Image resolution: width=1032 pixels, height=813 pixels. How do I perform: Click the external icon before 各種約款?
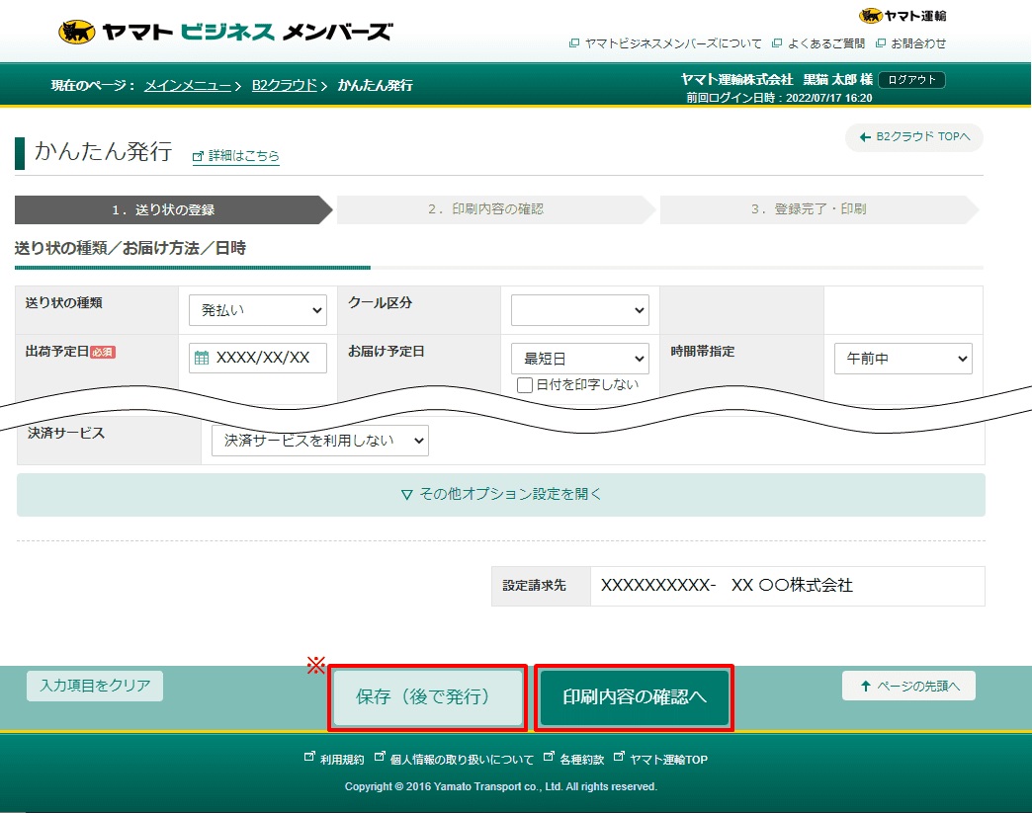point(549,757)
